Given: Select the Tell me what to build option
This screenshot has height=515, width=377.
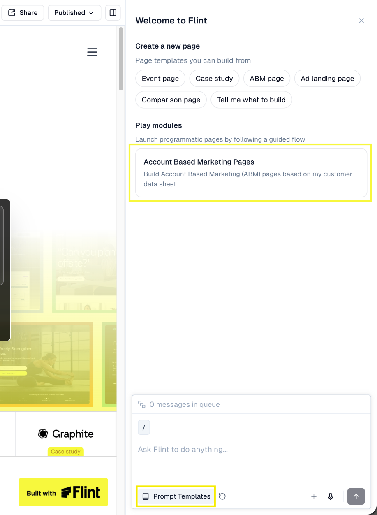Looking at the screenshot, I should (x=251, y=100).
